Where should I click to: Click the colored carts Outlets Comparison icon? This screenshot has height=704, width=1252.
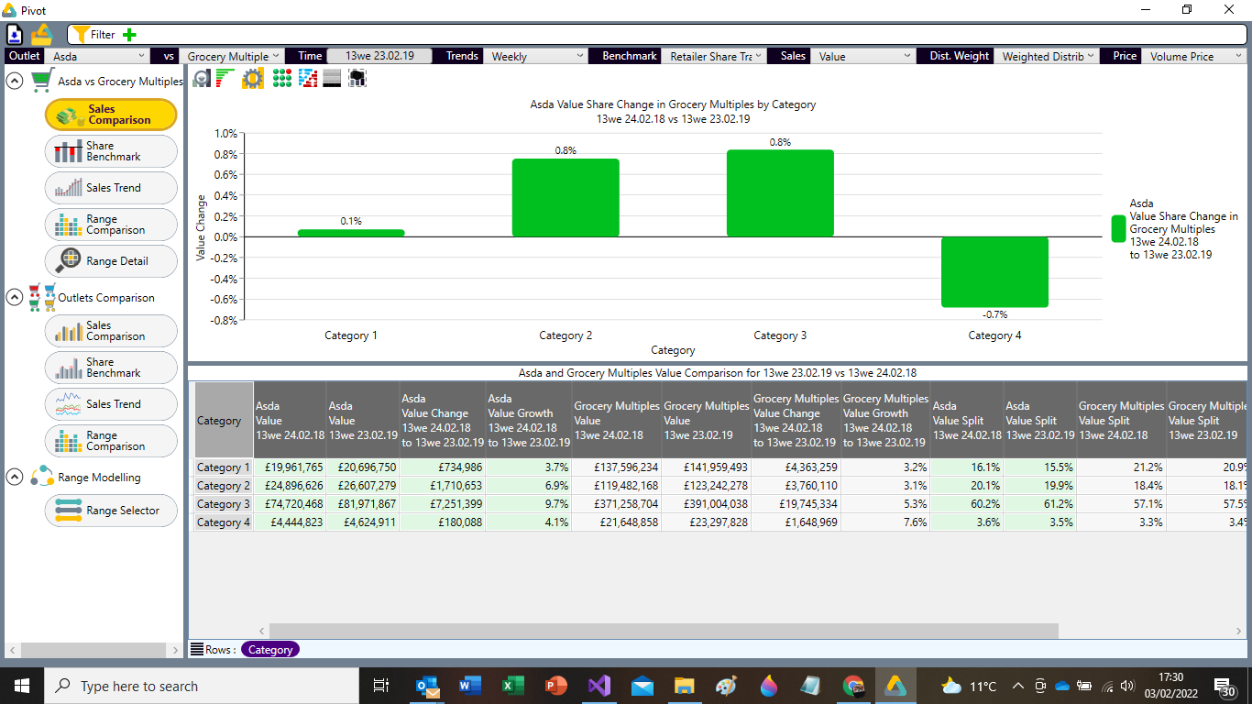(x=42, y=297)
